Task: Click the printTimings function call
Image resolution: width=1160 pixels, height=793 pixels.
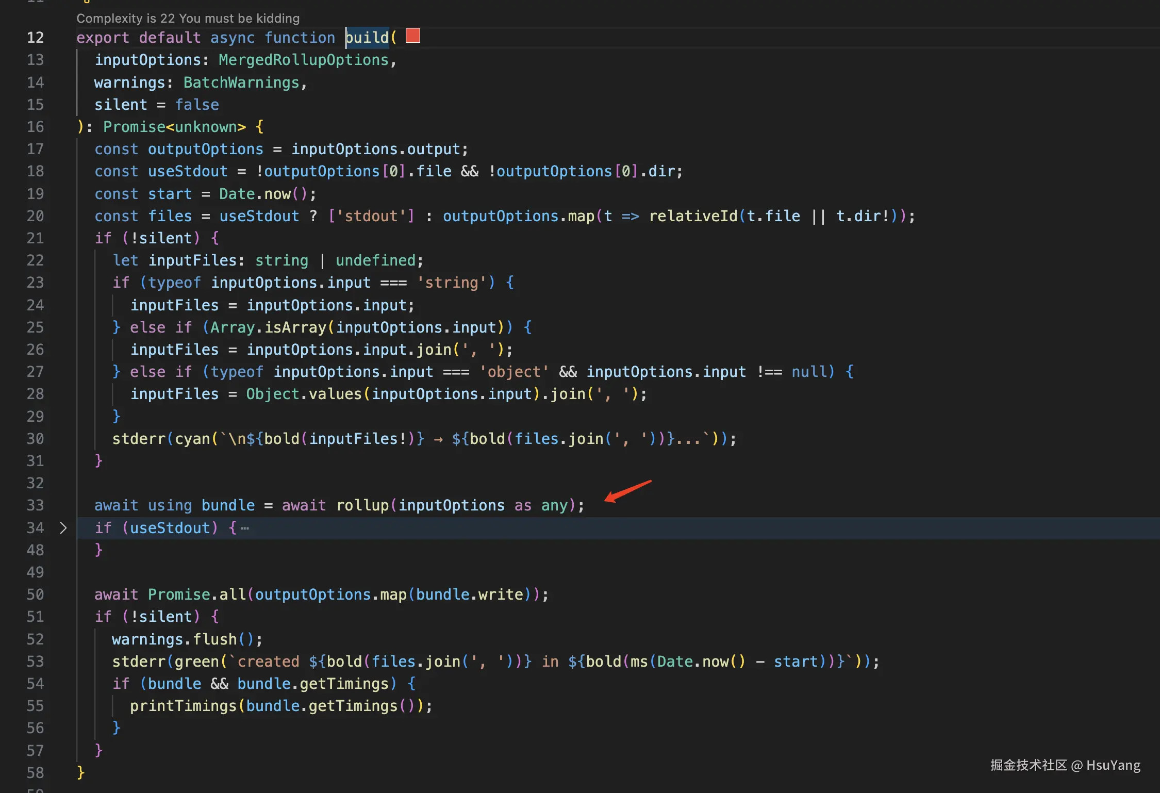Action: pos(183,706)
